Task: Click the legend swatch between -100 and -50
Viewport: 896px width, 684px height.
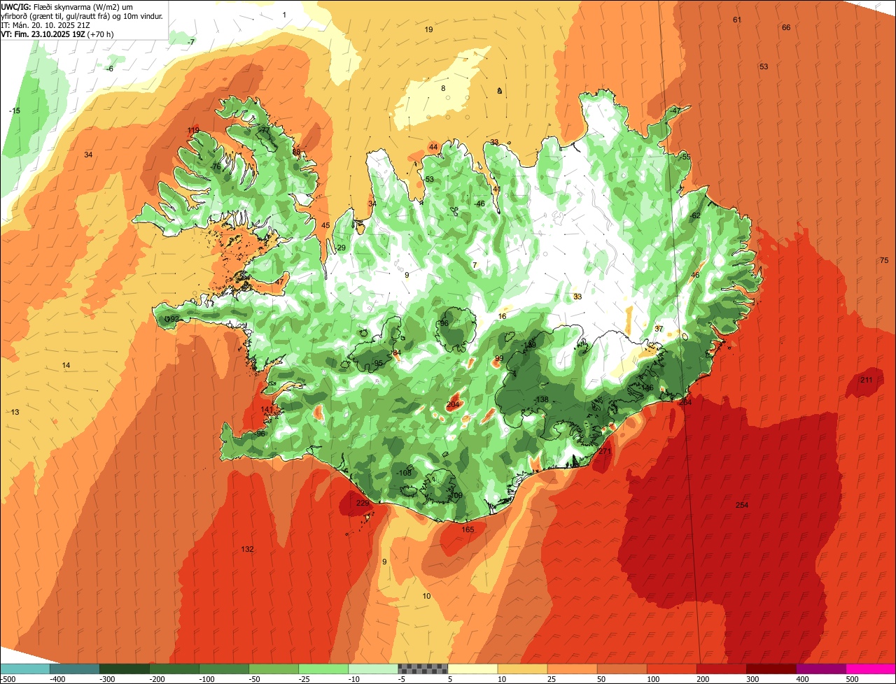Action: click(x=224, y=668)
